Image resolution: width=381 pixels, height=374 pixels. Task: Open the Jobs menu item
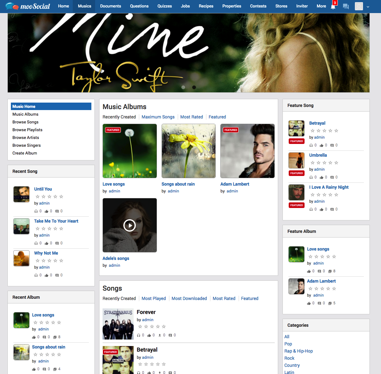click(x=185, y=6)
